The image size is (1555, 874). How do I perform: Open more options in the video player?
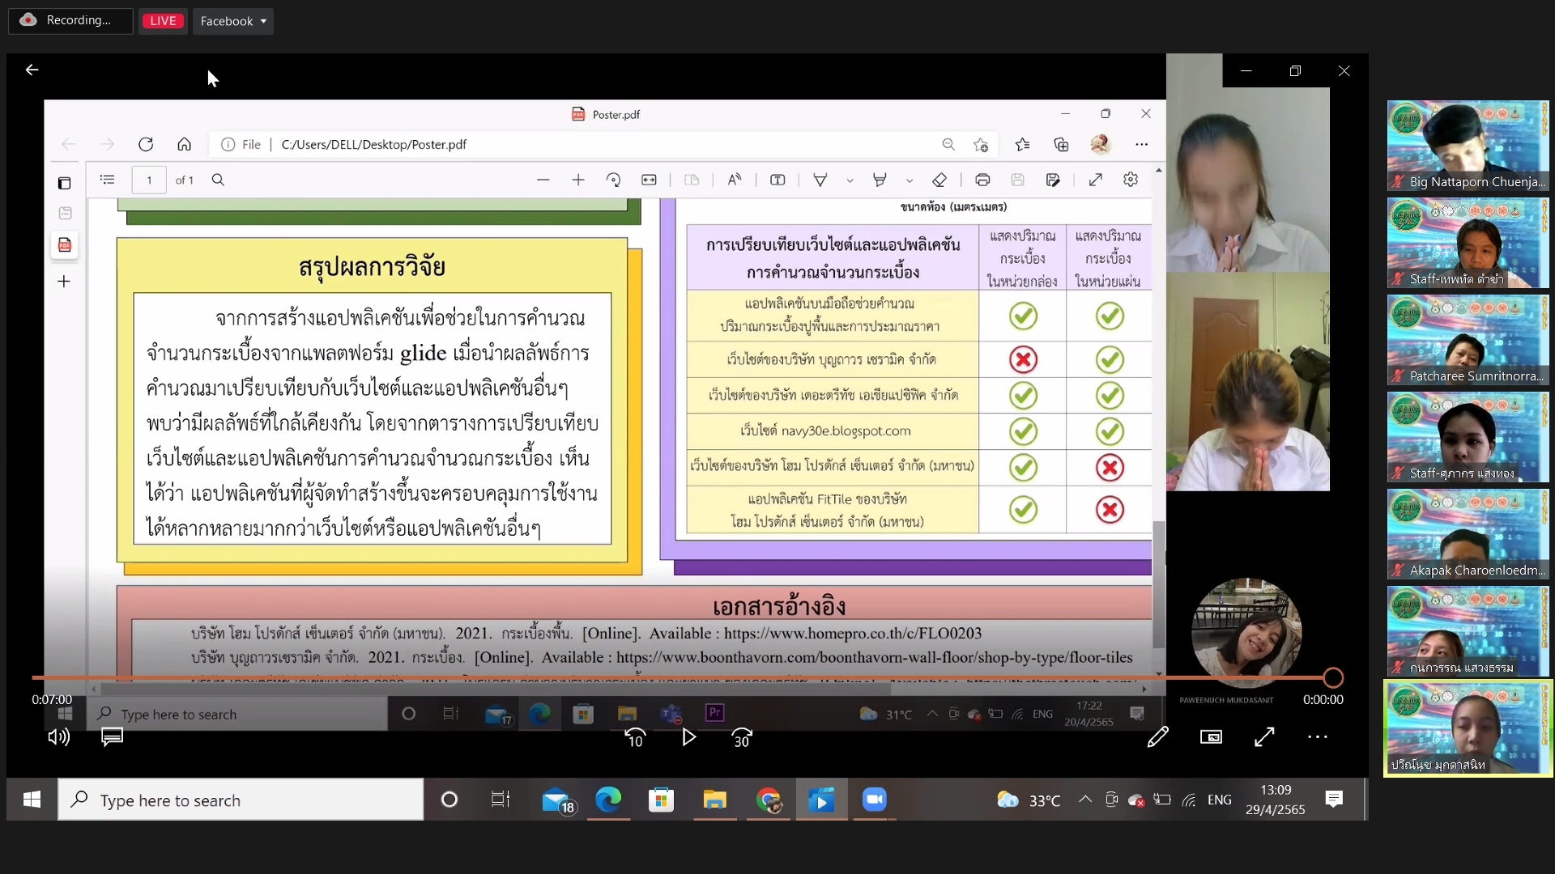coord(1318,736)
